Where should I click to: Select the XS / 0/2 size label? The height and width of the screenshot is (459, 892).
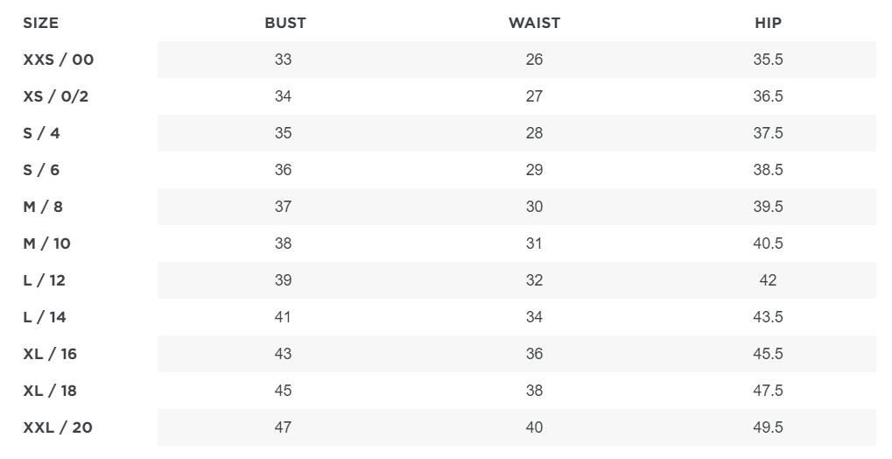(x=56, y=96)
